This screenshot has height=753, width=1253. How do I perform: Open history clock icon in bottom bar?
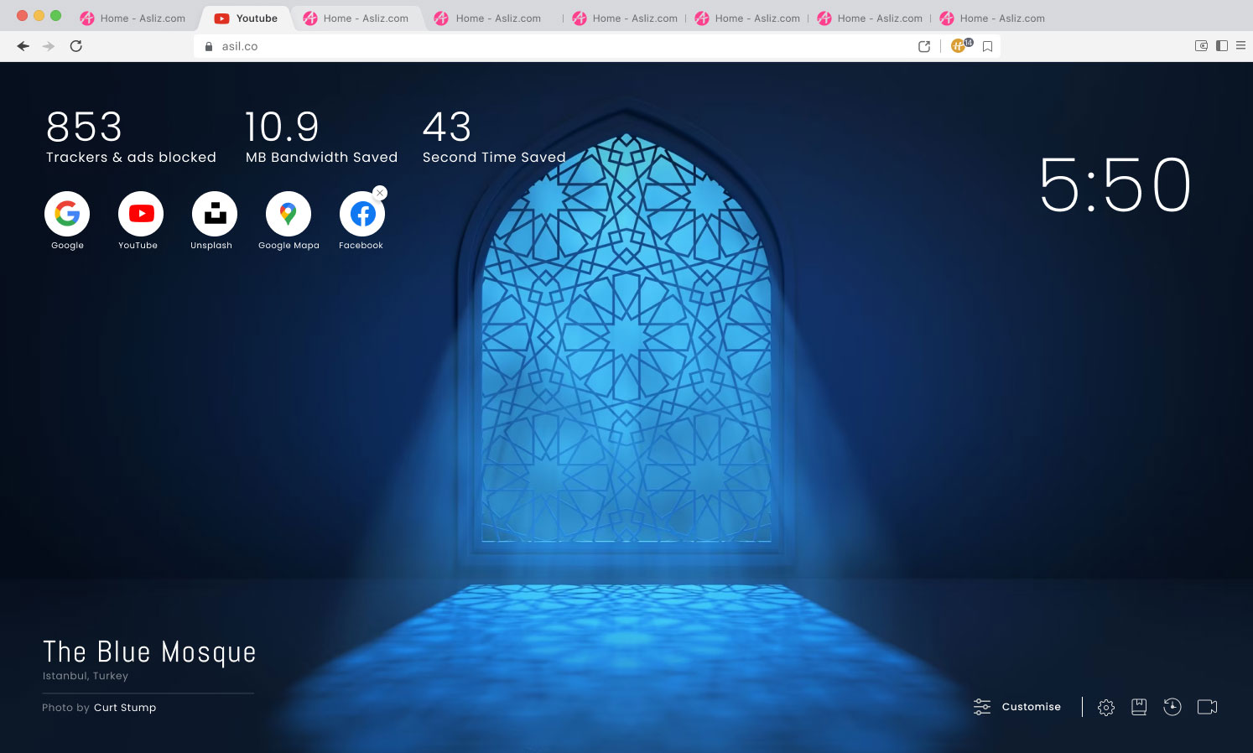coord(1172,707)
